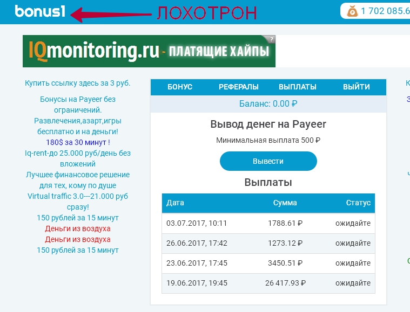Screen dimensions: 410x312
Task: Open the 'Бонусы на Payeer без ограничений' link
Action: point(78,105)
